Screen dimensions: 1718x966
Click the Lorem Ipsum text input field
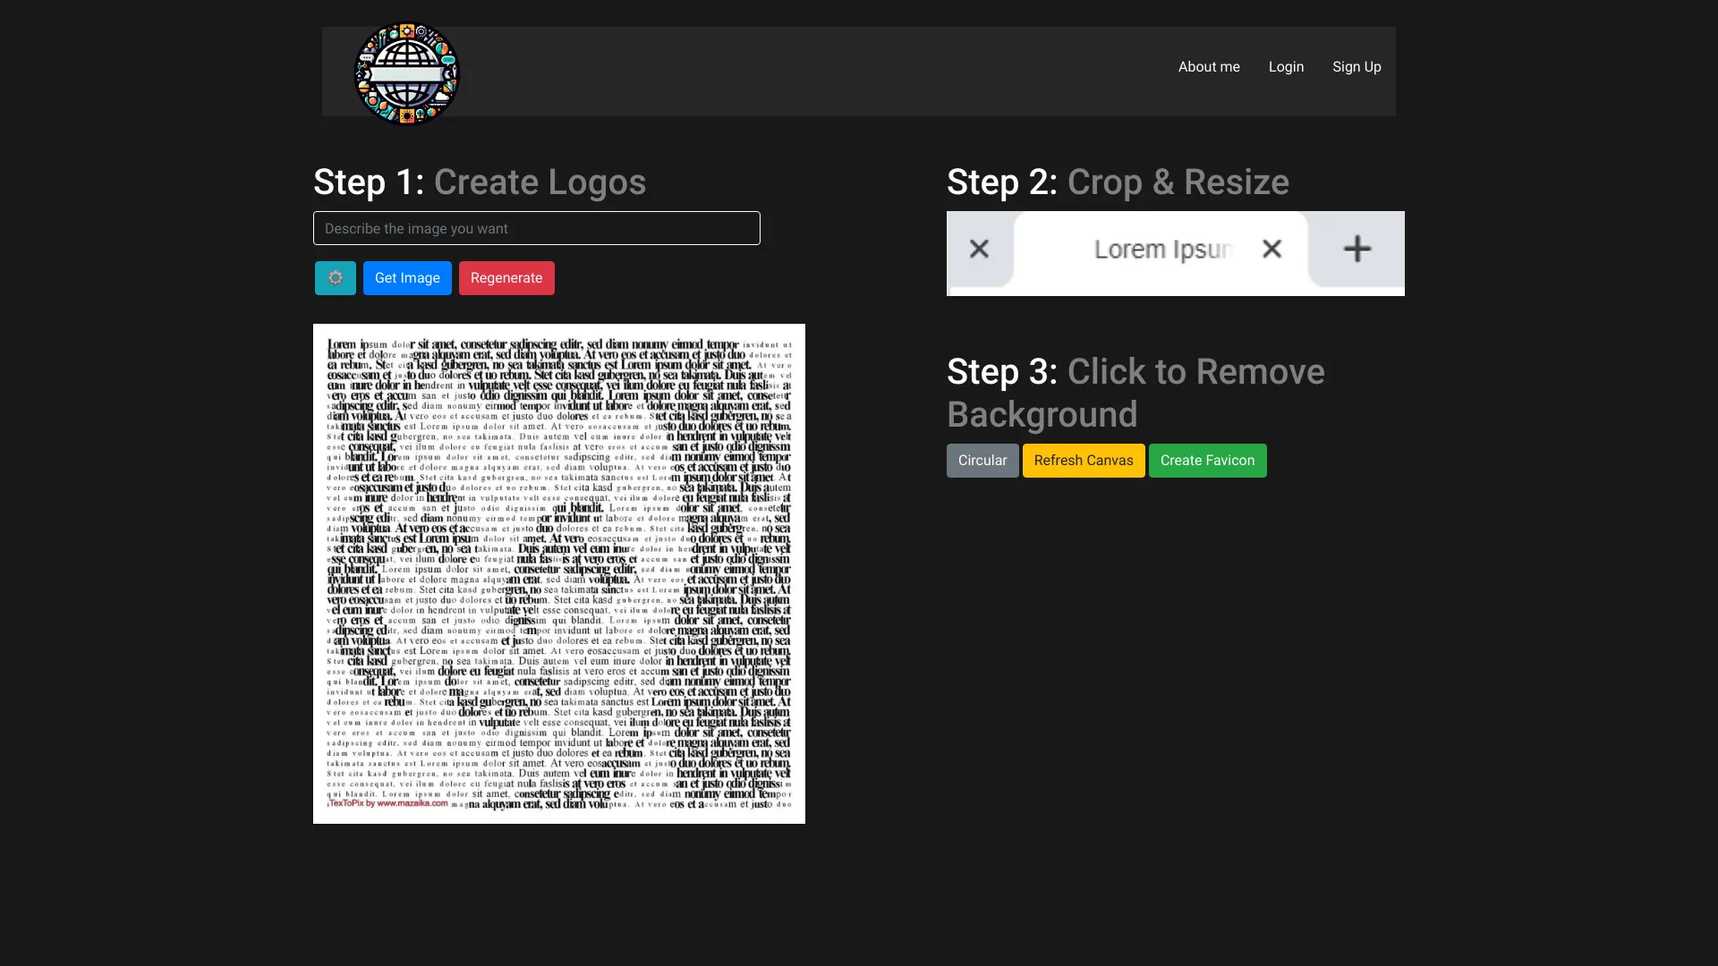pos(1162,249)
